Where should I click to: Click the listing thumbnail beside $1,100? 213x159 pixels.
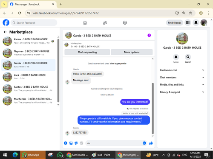(x=66, y=45)
